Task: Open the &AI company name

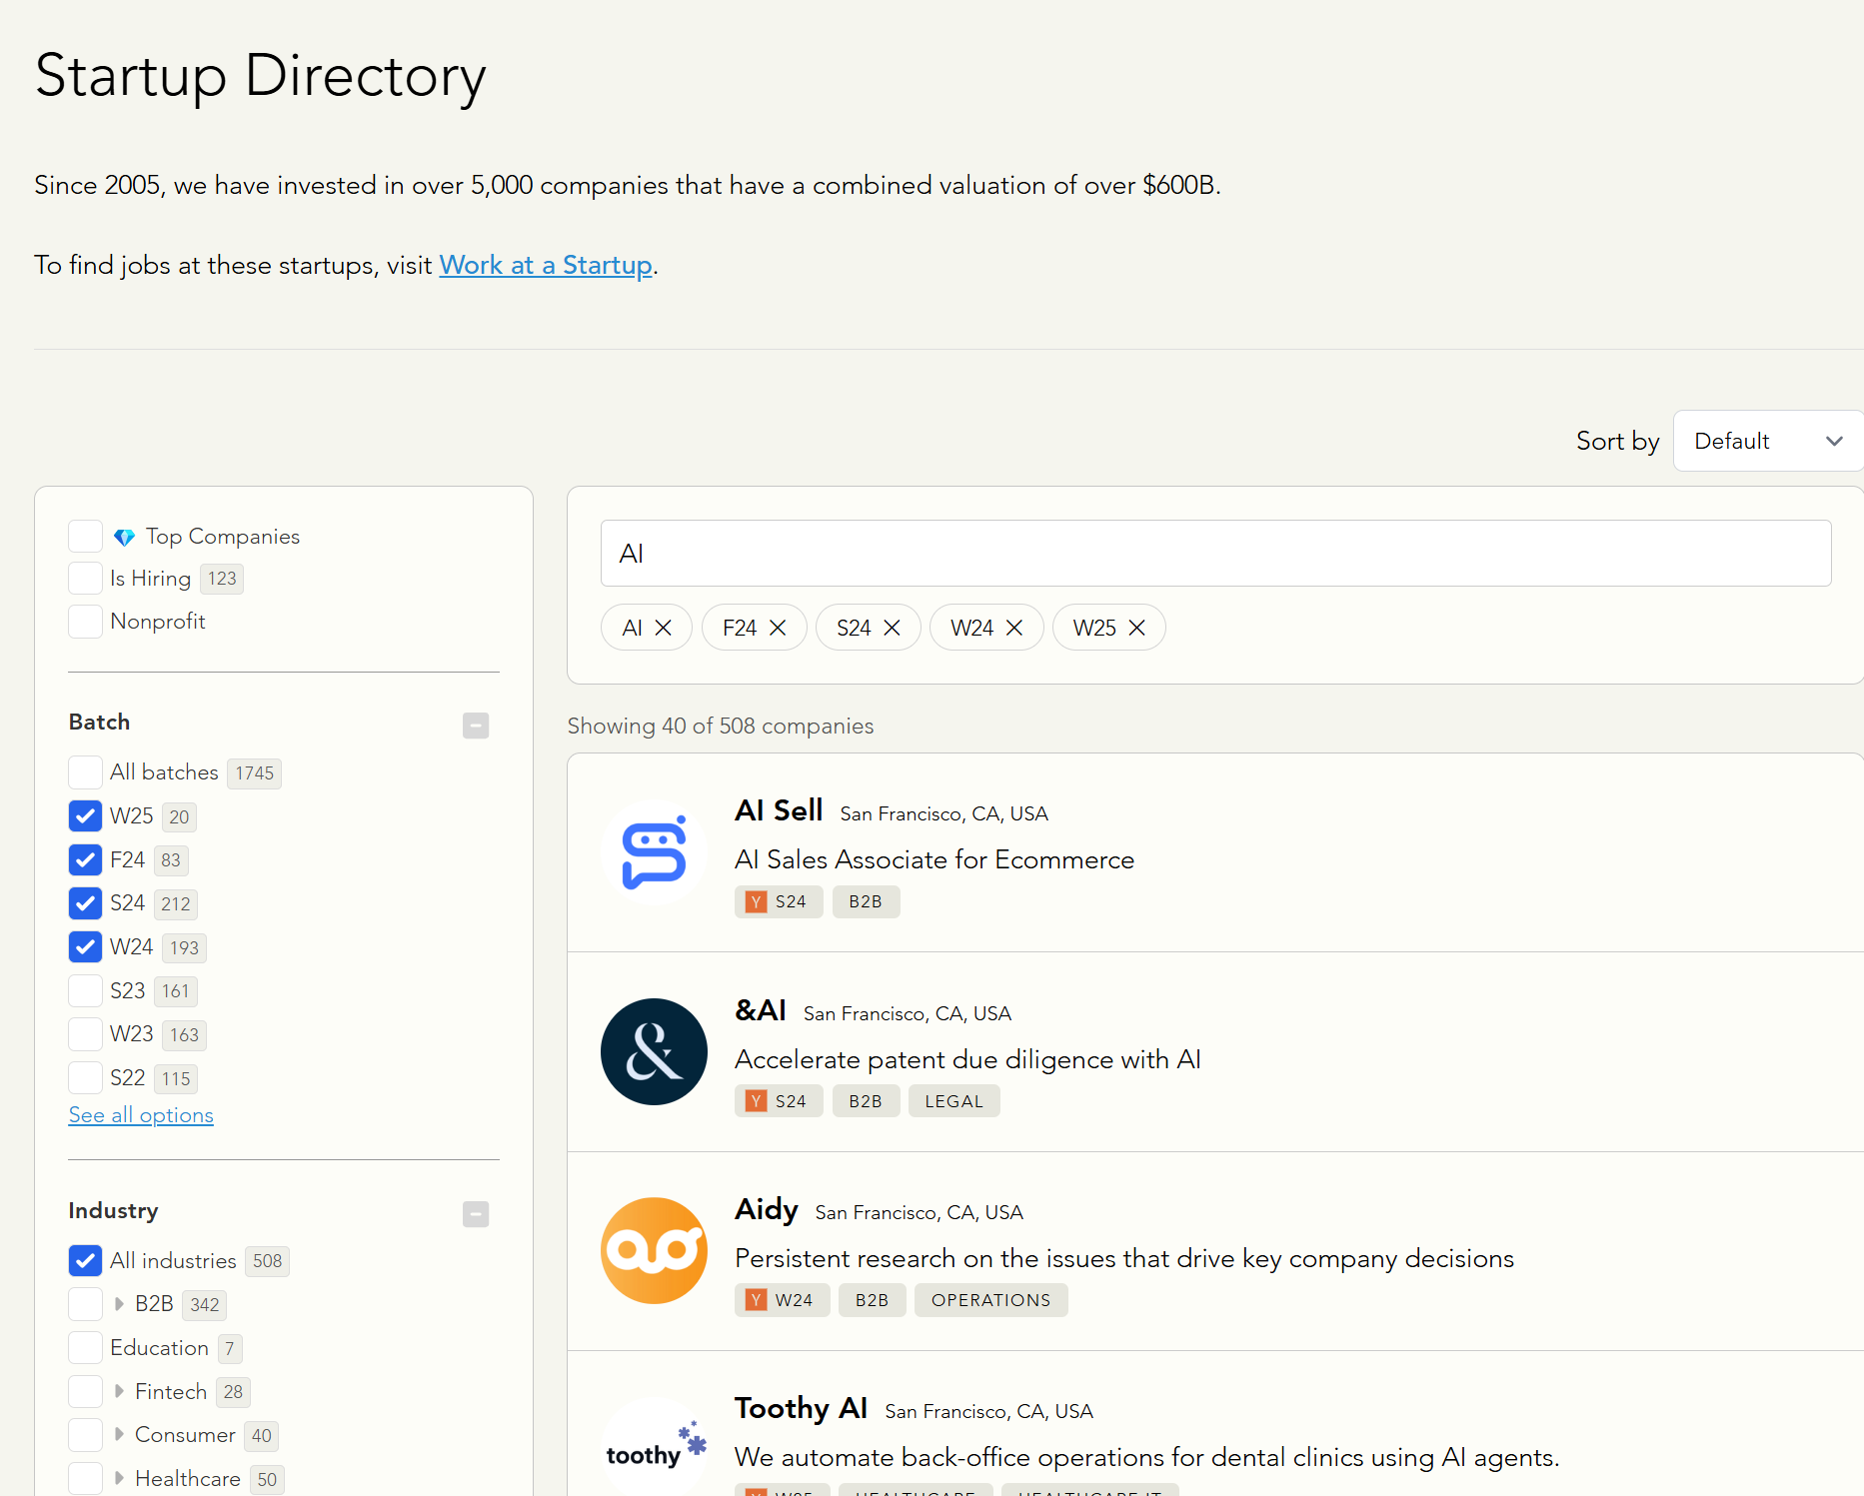Action: 761,1010
